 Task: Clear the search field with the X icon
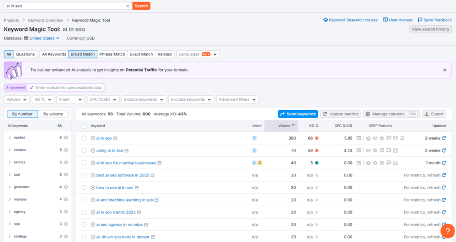click(x=127, y=6)
